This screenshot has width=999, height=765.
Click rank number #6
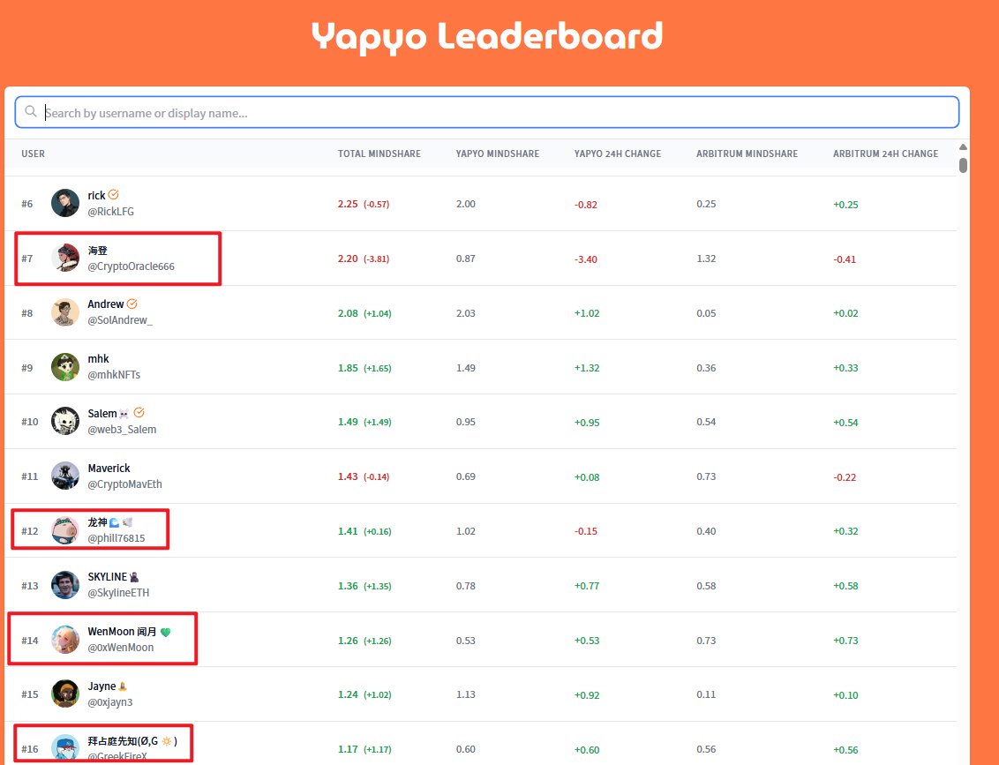tap(26, 204)
